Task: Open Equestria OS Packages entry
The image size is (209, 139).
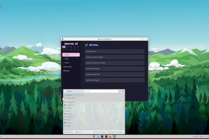Action: point(115,80)
